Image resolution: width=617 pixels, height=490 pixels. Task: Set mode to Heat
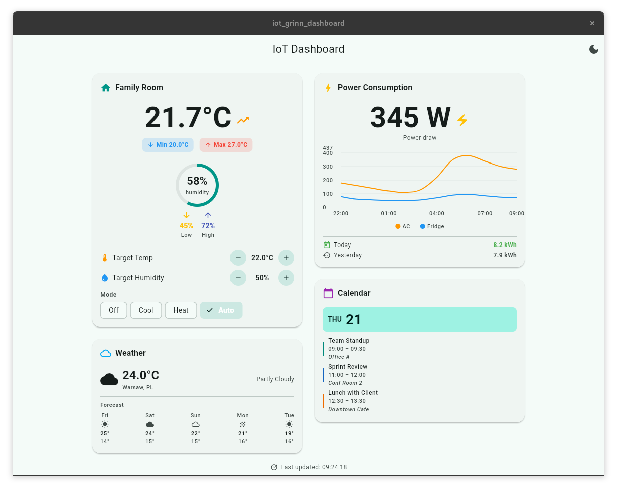point(181,310)
